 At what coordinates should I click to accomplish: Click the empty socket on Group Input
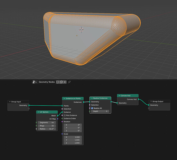coord(29,108)
